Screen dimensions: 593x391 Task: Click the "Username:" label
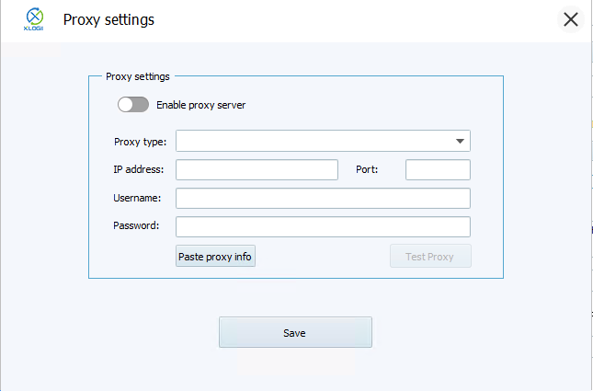137,198
